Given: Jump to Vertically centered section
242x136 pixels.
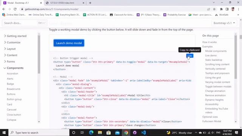Looking at the screenshot, I should (215, 69).
